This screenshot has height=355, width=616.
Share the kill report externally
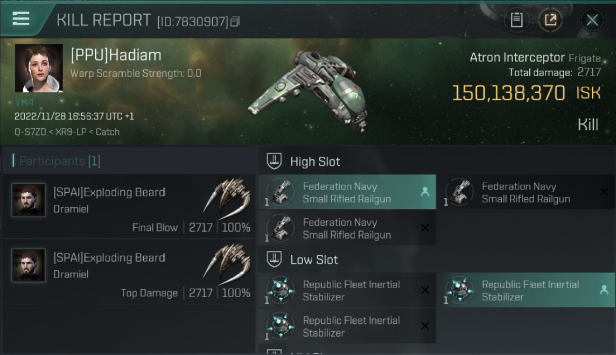click(x=550, y=20)
